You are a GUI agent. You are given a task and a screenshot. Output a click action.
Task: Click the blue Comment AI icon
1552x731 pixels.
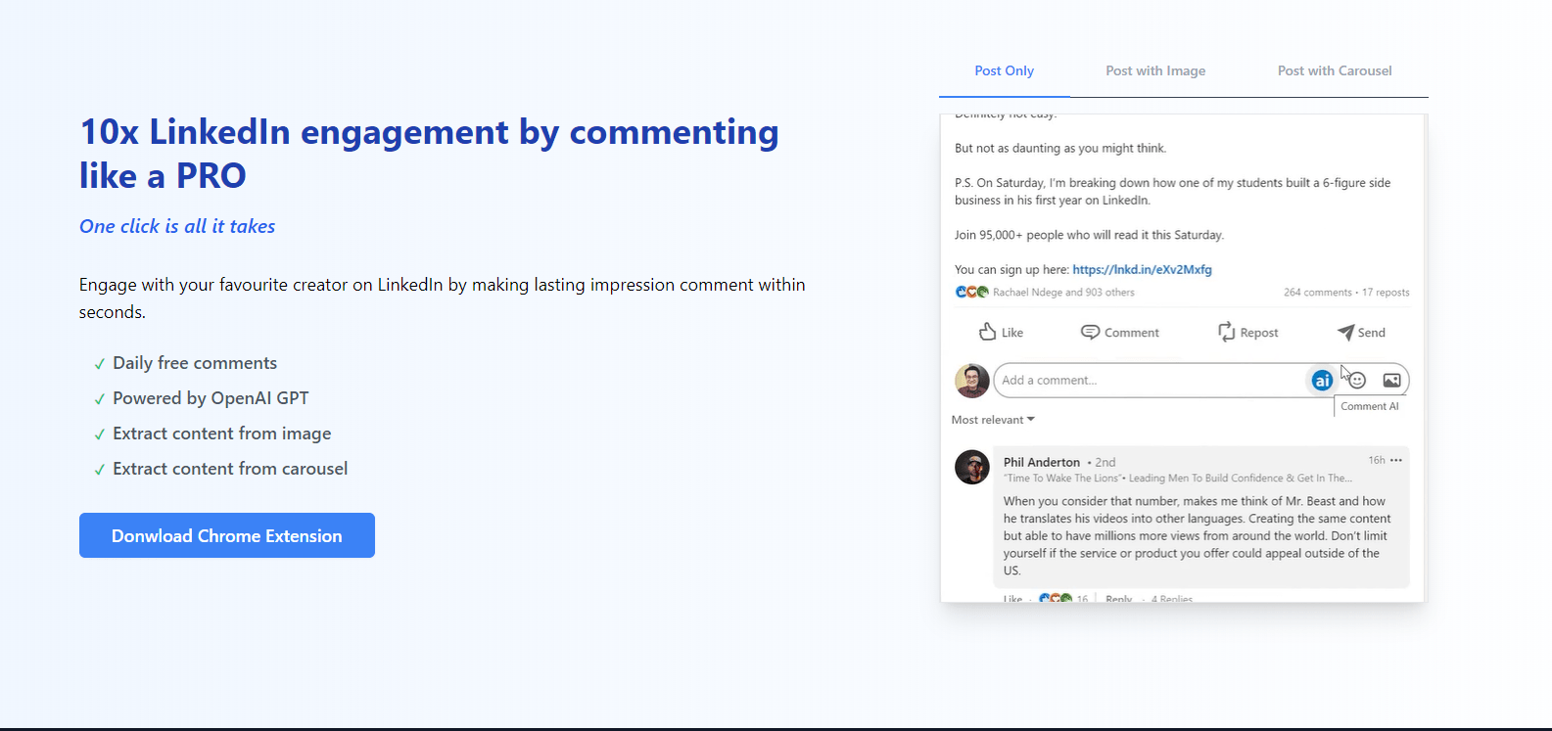pyautogui.click(x=1322, y=381)
